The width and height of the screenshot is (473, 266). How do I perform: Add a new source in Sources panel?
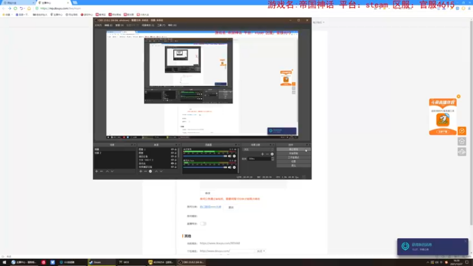[141, 171]
